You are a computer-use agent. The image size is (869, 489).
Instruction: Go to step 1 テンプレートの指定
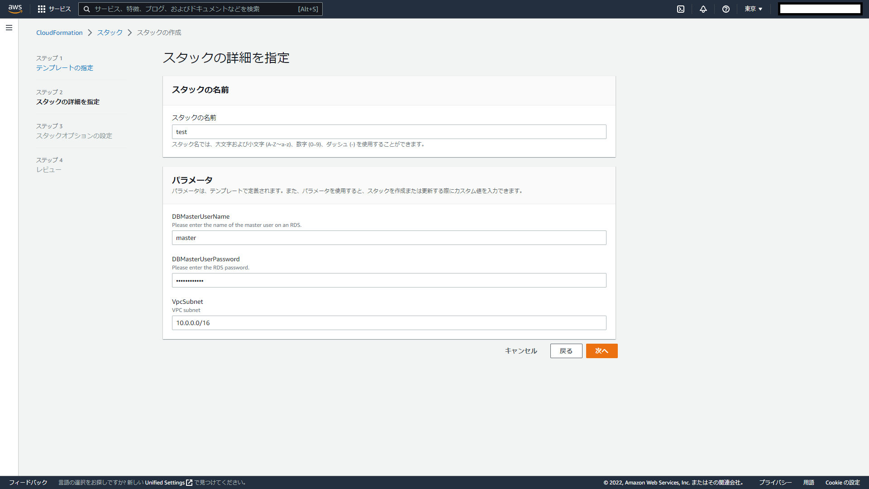[x=65, y=68]
